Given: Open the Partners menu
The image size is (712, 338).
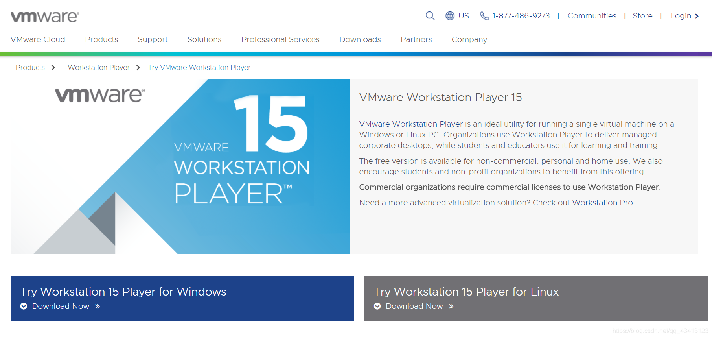Looking at the screenshot, I should [x=416, y=39].
